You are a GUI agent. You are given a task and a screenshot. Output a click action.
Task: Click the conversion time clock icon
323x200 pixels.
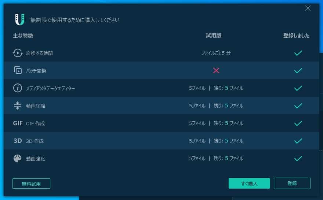coord(18,53)
